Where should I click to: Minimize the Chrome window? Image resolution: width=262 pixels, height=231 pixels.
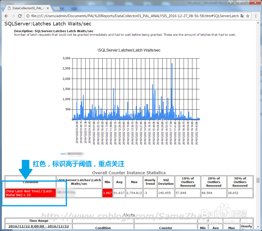pos(239,3)
